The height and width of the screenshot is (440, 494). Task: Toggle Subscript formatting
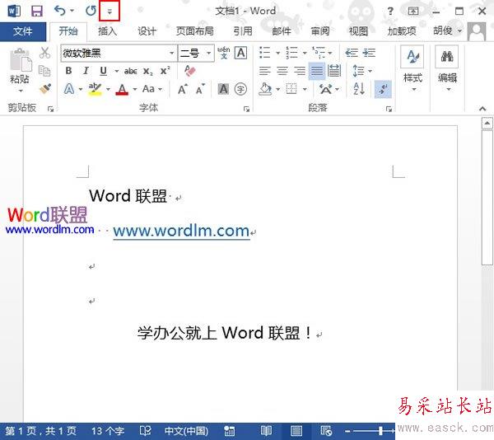tap(147, 71)
